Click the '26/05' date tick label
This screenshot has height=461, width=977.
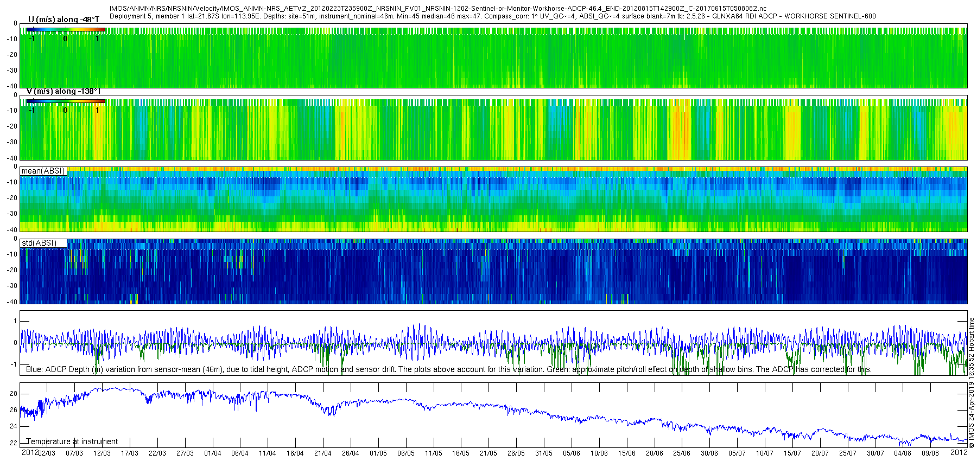(x=516, y=453)
